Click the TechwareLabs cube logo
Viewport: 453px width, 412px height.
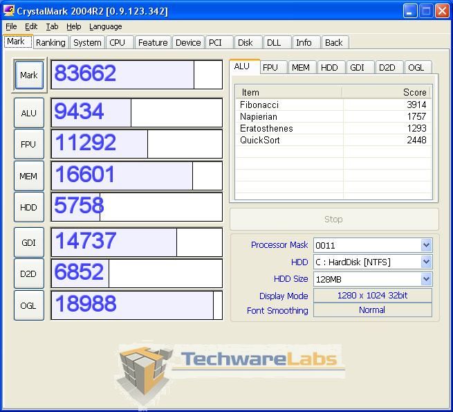tap(143, 374)
